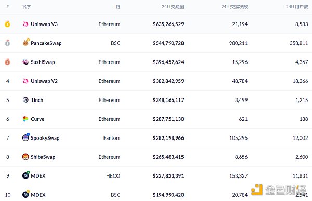Click the 1inch unicorn logo icon
This screenshot has width=312, height=201.
25,100
